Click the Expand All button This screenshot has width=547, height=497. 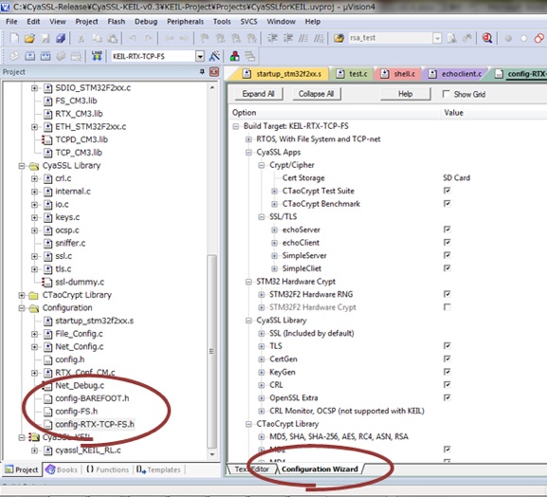point(258,94)
